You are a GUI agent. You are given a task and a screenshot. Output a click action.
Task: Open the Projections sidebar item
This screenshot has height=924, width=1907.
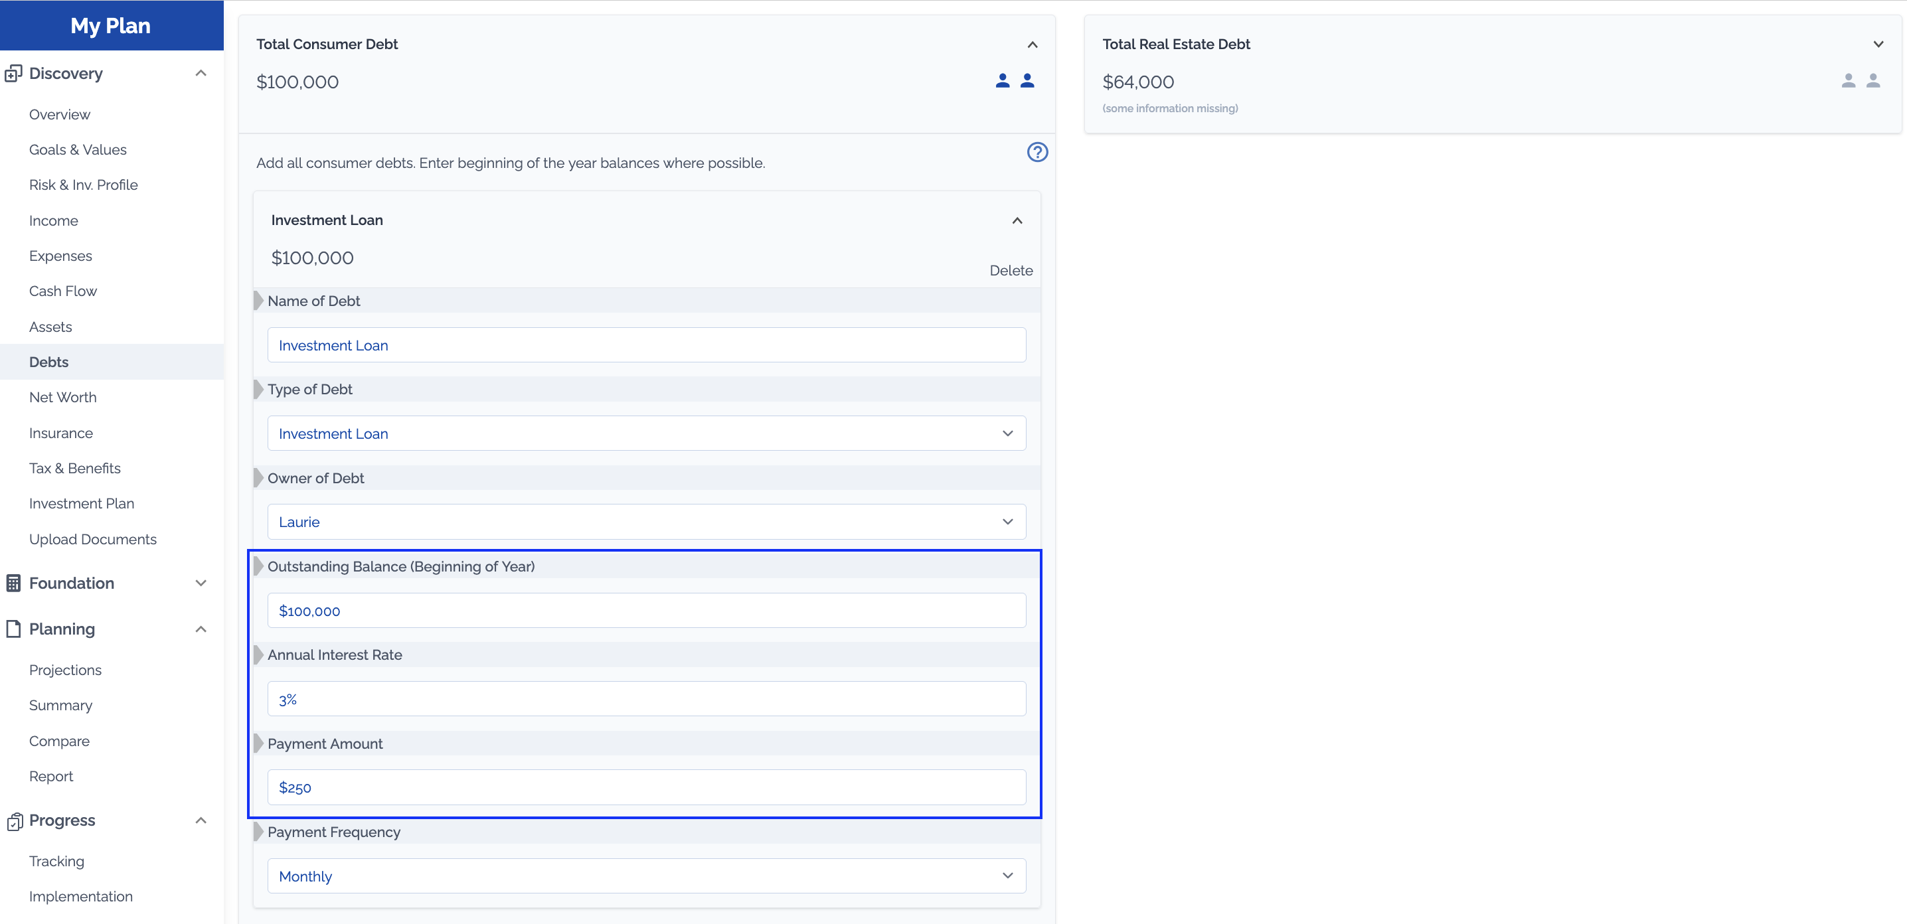click(65, 670)
